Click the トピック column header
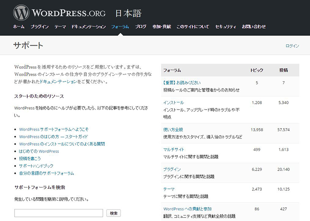 coord(257,70)
